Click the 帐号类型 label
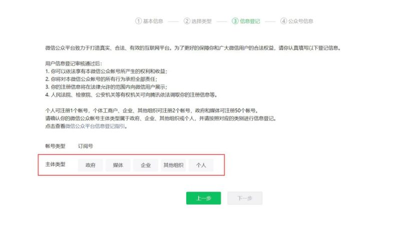The width and height of the screenshot is (416, 227). coord(55,146)
